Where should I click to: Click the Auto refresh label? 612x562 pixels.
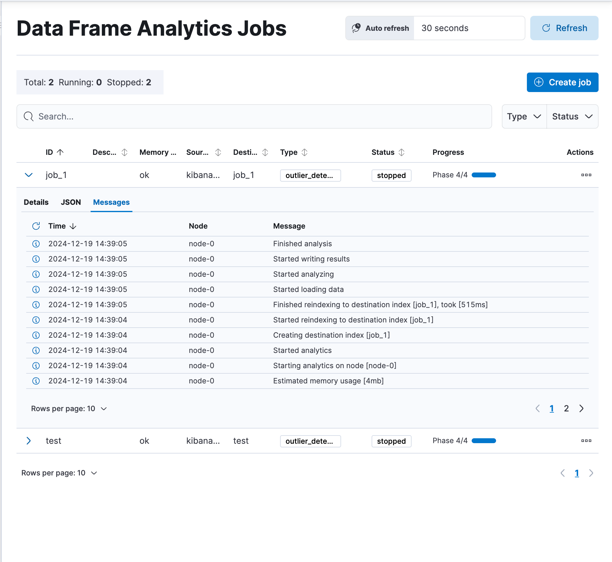tap(387, 28)
